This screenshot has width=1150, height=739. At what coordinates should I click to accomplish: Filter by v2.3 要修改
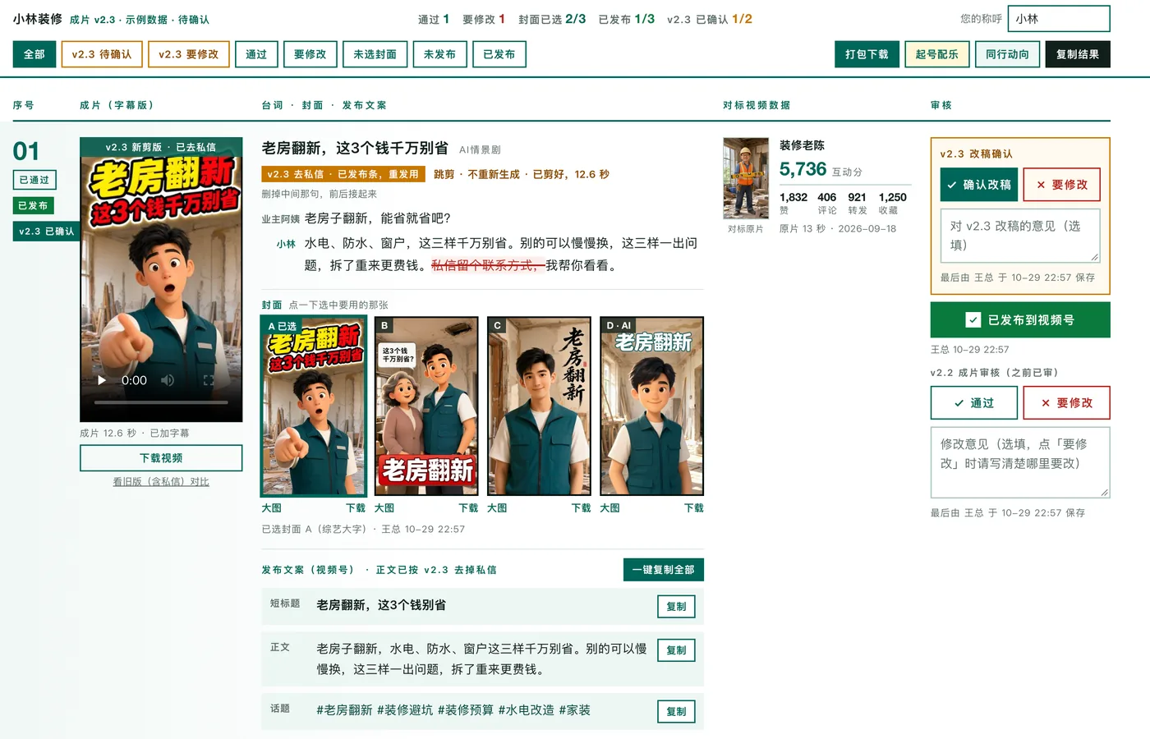(x=189, y=54)
